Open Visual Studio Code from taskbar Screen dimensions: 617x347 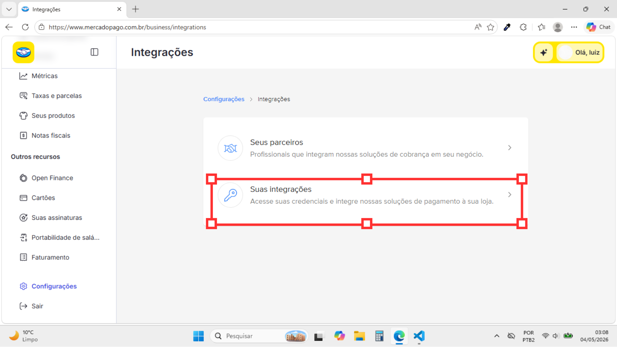[419, 336]
